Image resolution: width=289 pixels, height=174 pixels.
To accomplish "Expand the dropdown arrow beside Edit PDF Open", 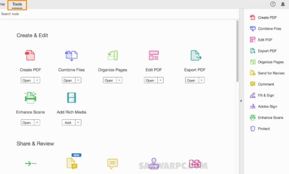I will (160, 80).
